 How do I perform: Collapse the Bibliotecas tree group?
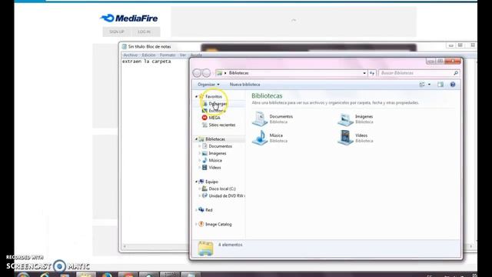point(197,138)
